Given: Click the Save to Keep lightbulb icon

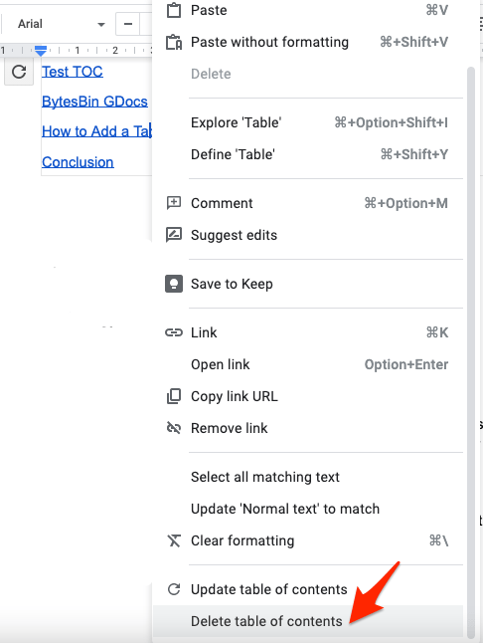Looking at the screenshot, I should pyautogui.click(x=174, y=284).
